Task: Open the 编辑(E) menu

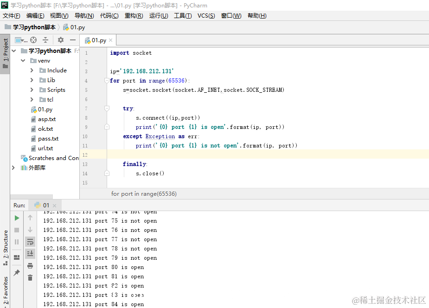Action: (x=35, y=16)
